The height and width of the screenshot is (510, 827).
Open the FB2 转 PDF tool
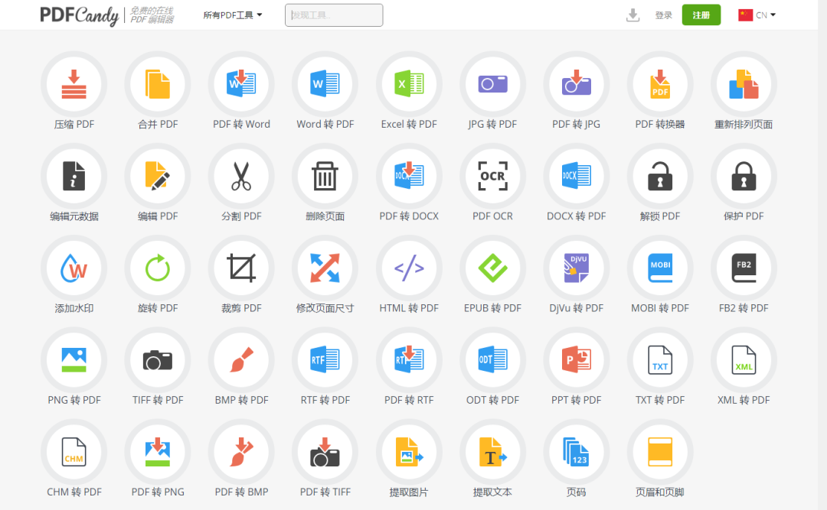point(744,268)
